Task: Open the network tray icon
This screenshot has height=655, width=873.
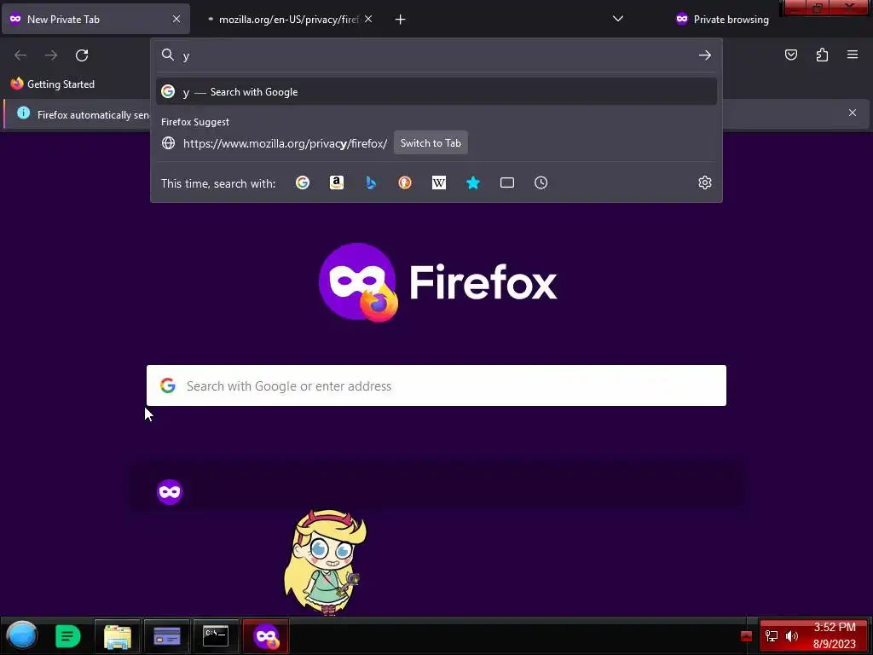Action: pos(771,636)
